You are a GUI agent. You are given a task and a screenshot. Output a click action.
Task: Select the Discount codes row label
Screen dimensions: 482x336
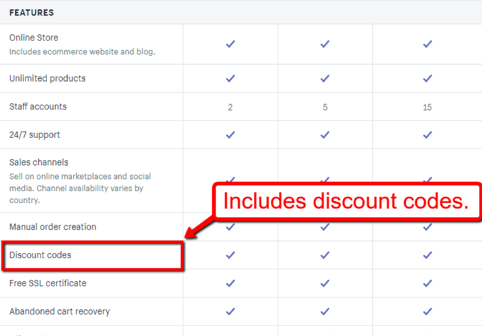40,255
